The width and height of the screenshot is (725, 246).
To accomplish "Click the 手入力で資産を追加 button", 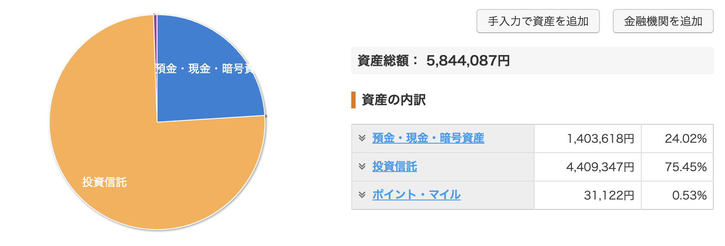I will (538, 21).
